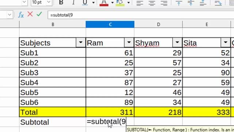
Task: Select column E header
Action: click(x=207, y=25)
